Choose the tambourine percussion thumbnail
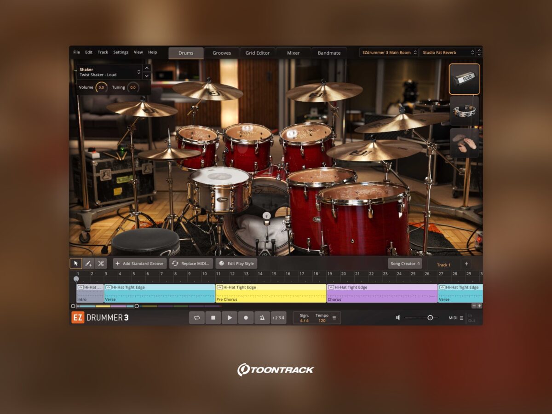The width and height of the screenshot is (552, 414). [x=464, y=111]
